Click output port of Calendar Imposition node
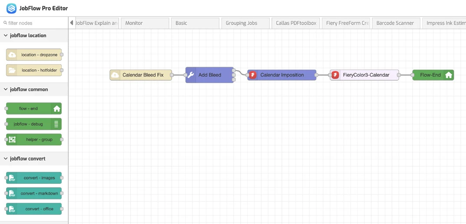Viewport: 466px width, 224px height. coord(316,75)
